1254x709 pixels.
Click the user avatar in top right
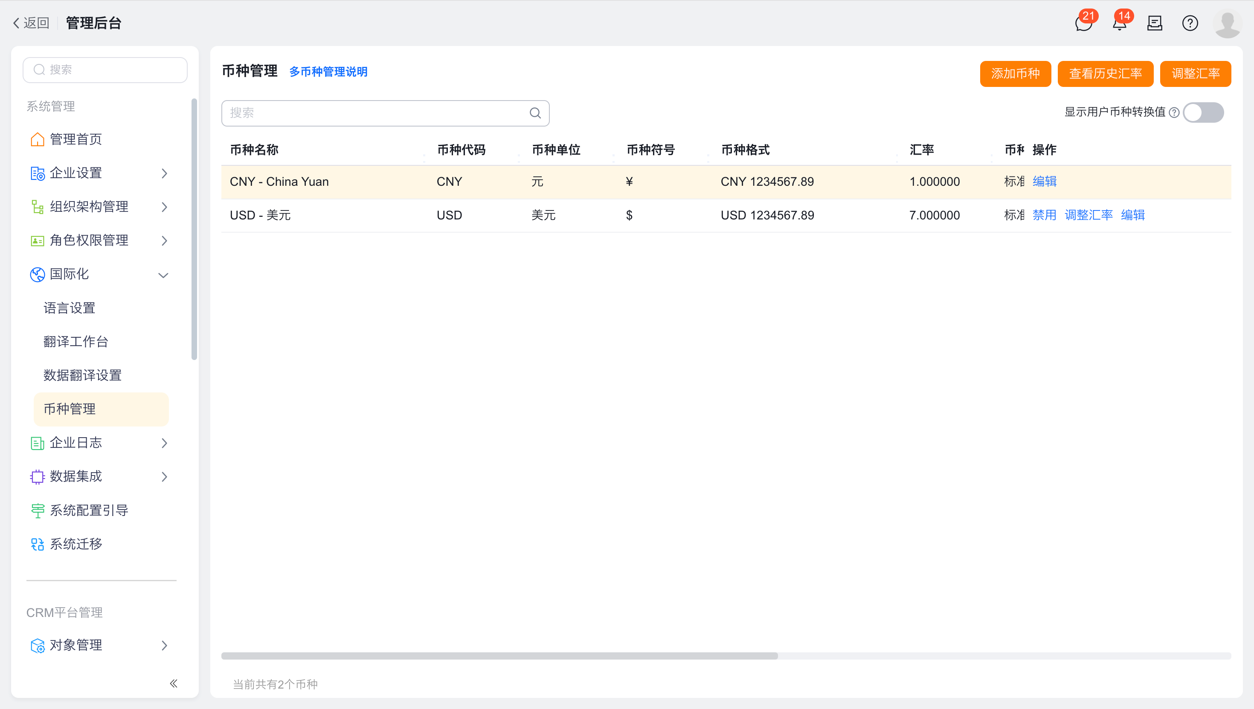[1227, 23]
